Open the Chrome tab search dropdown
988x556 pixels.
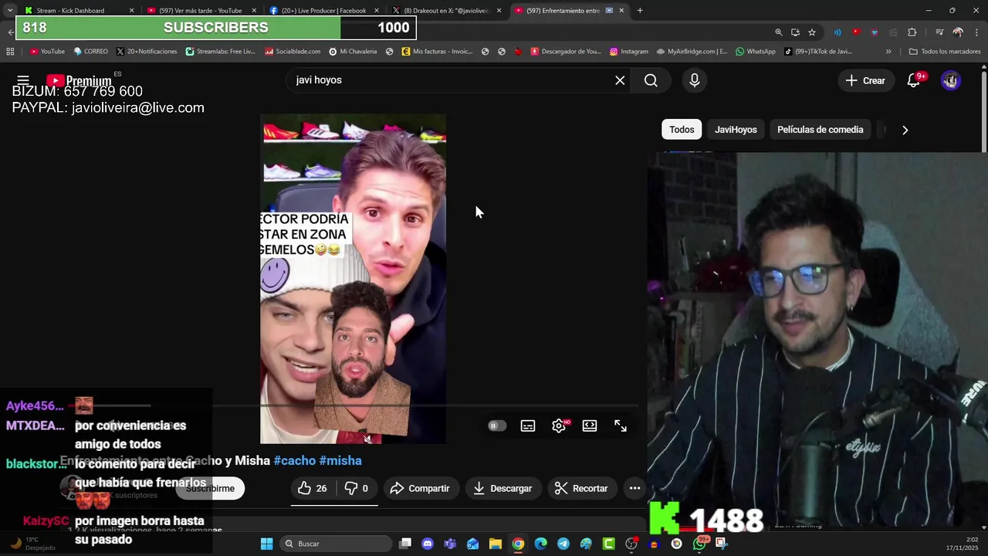pos(9,10)
